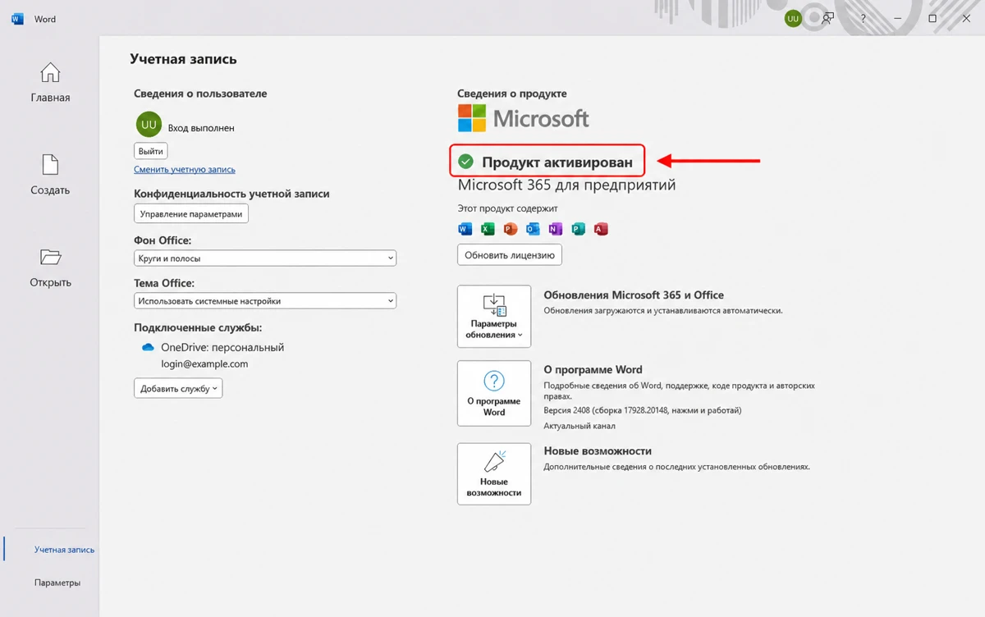Click the Новые возможности megaphone icon
The height and width of the screenshot is (617, 985).
(494, 473)
